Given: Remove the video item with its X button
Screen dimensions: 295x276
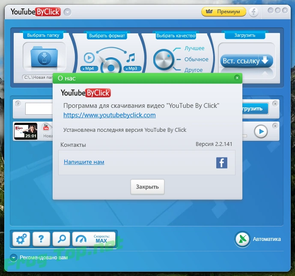Looking at the screenshot, I should (x=275, y=126).
